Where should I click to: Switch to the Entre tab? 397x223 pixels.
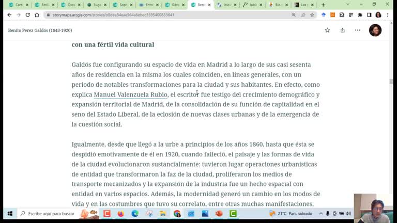point(149,5)
